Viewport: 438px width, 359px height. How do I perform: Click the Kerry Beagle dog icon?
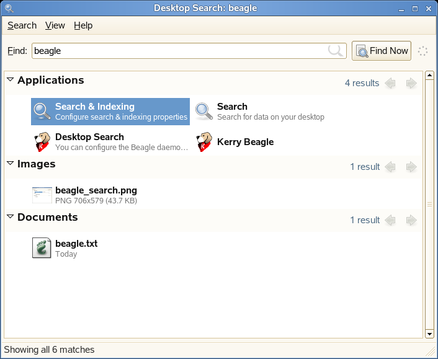(x=204, y=142)
